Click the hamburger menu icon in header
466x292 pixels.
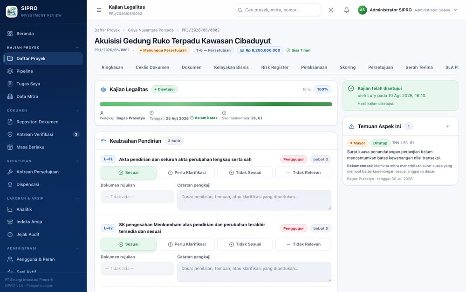99,10
